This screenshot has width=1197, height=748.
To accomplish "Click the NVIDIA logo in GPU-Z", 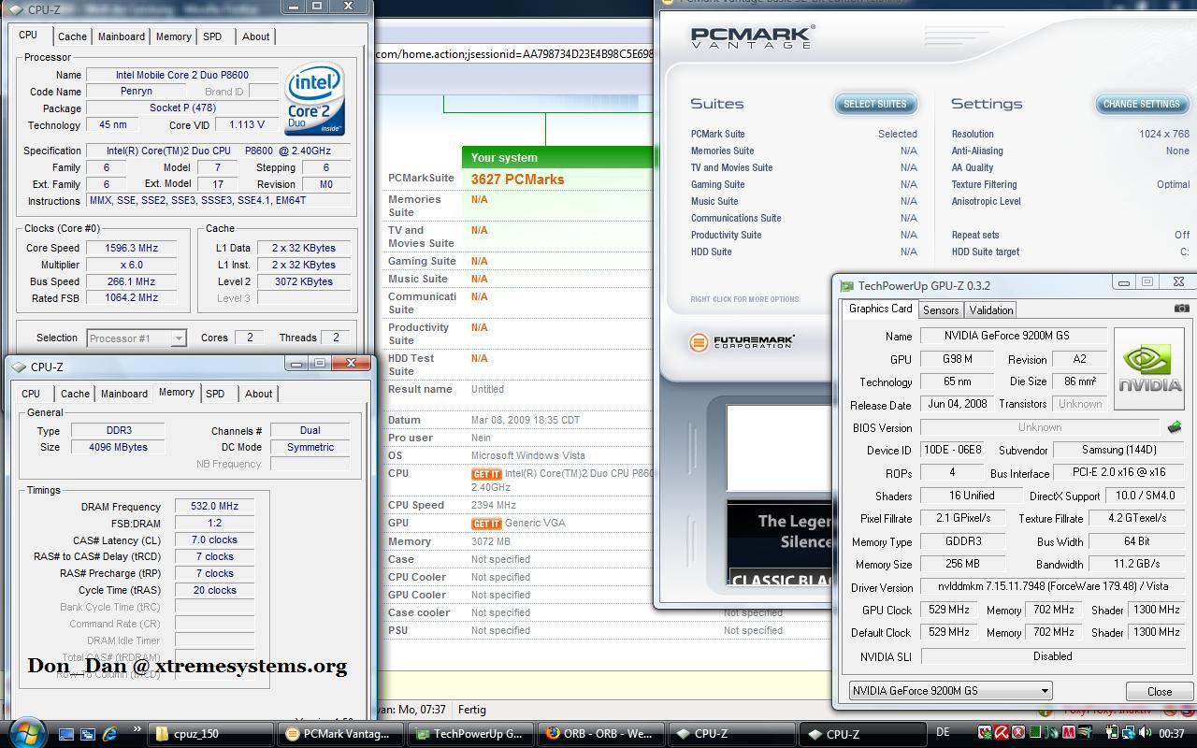I will coord(1149,367).
